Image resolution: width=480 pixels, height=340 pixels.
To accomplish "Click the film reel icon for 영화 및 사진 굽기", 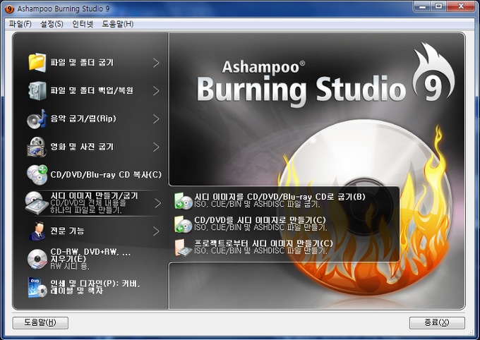I will point(37,147).
